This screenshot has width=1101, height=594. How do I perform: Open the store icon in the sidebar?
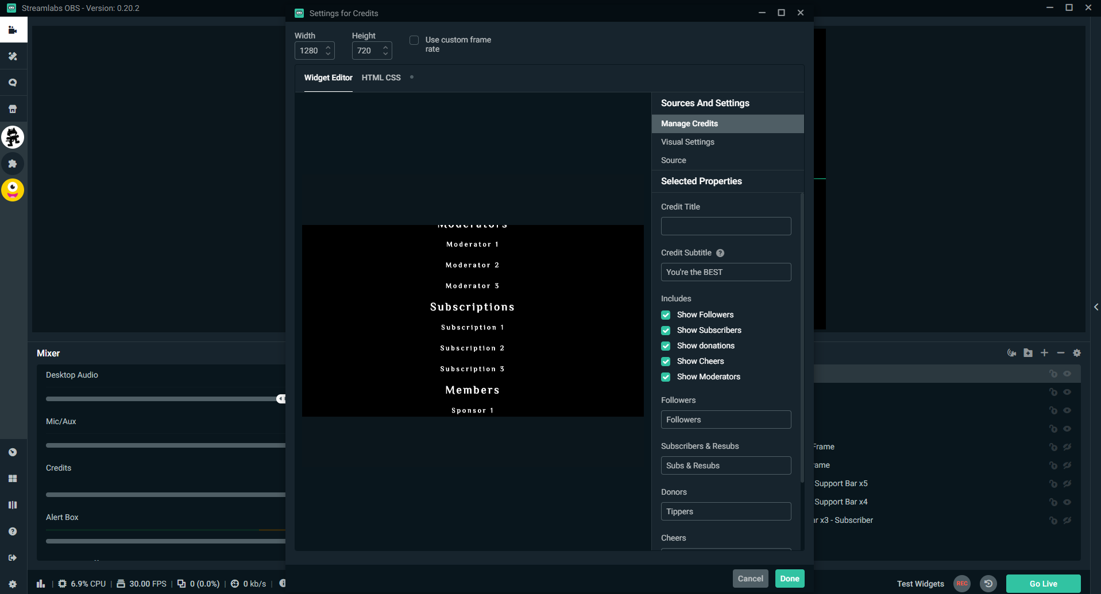click(x=13, y=108)
